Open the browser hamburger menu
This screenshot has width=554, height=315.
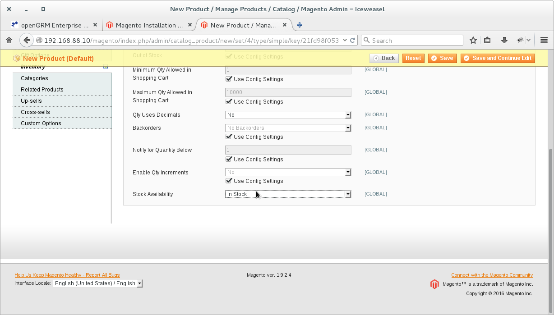[x=544, y=41]
